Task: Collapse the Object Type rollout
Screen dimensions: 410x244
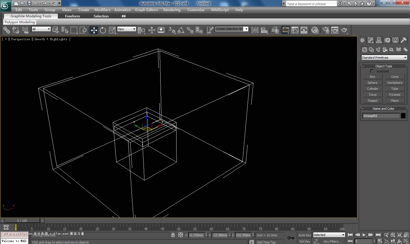Action: click(x=384, y=66)
